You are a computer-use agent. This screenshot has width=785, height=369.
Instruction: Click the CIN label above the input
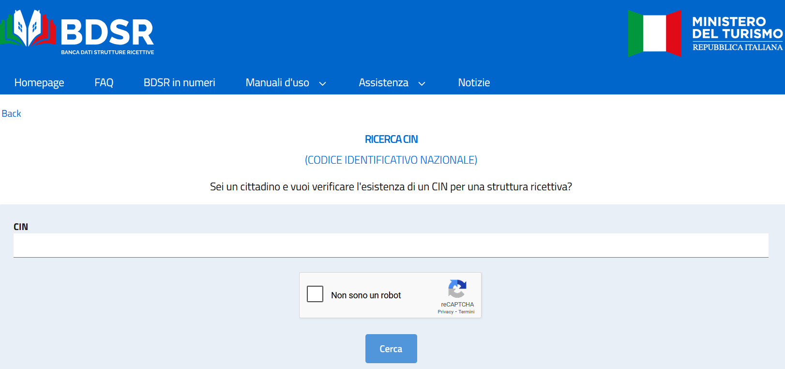click(21, 227)
